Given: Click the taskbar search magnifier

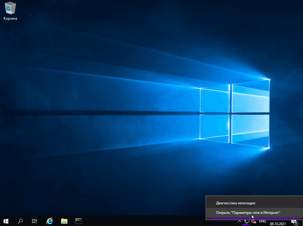Looking at the screenshot, I should 20,221.
